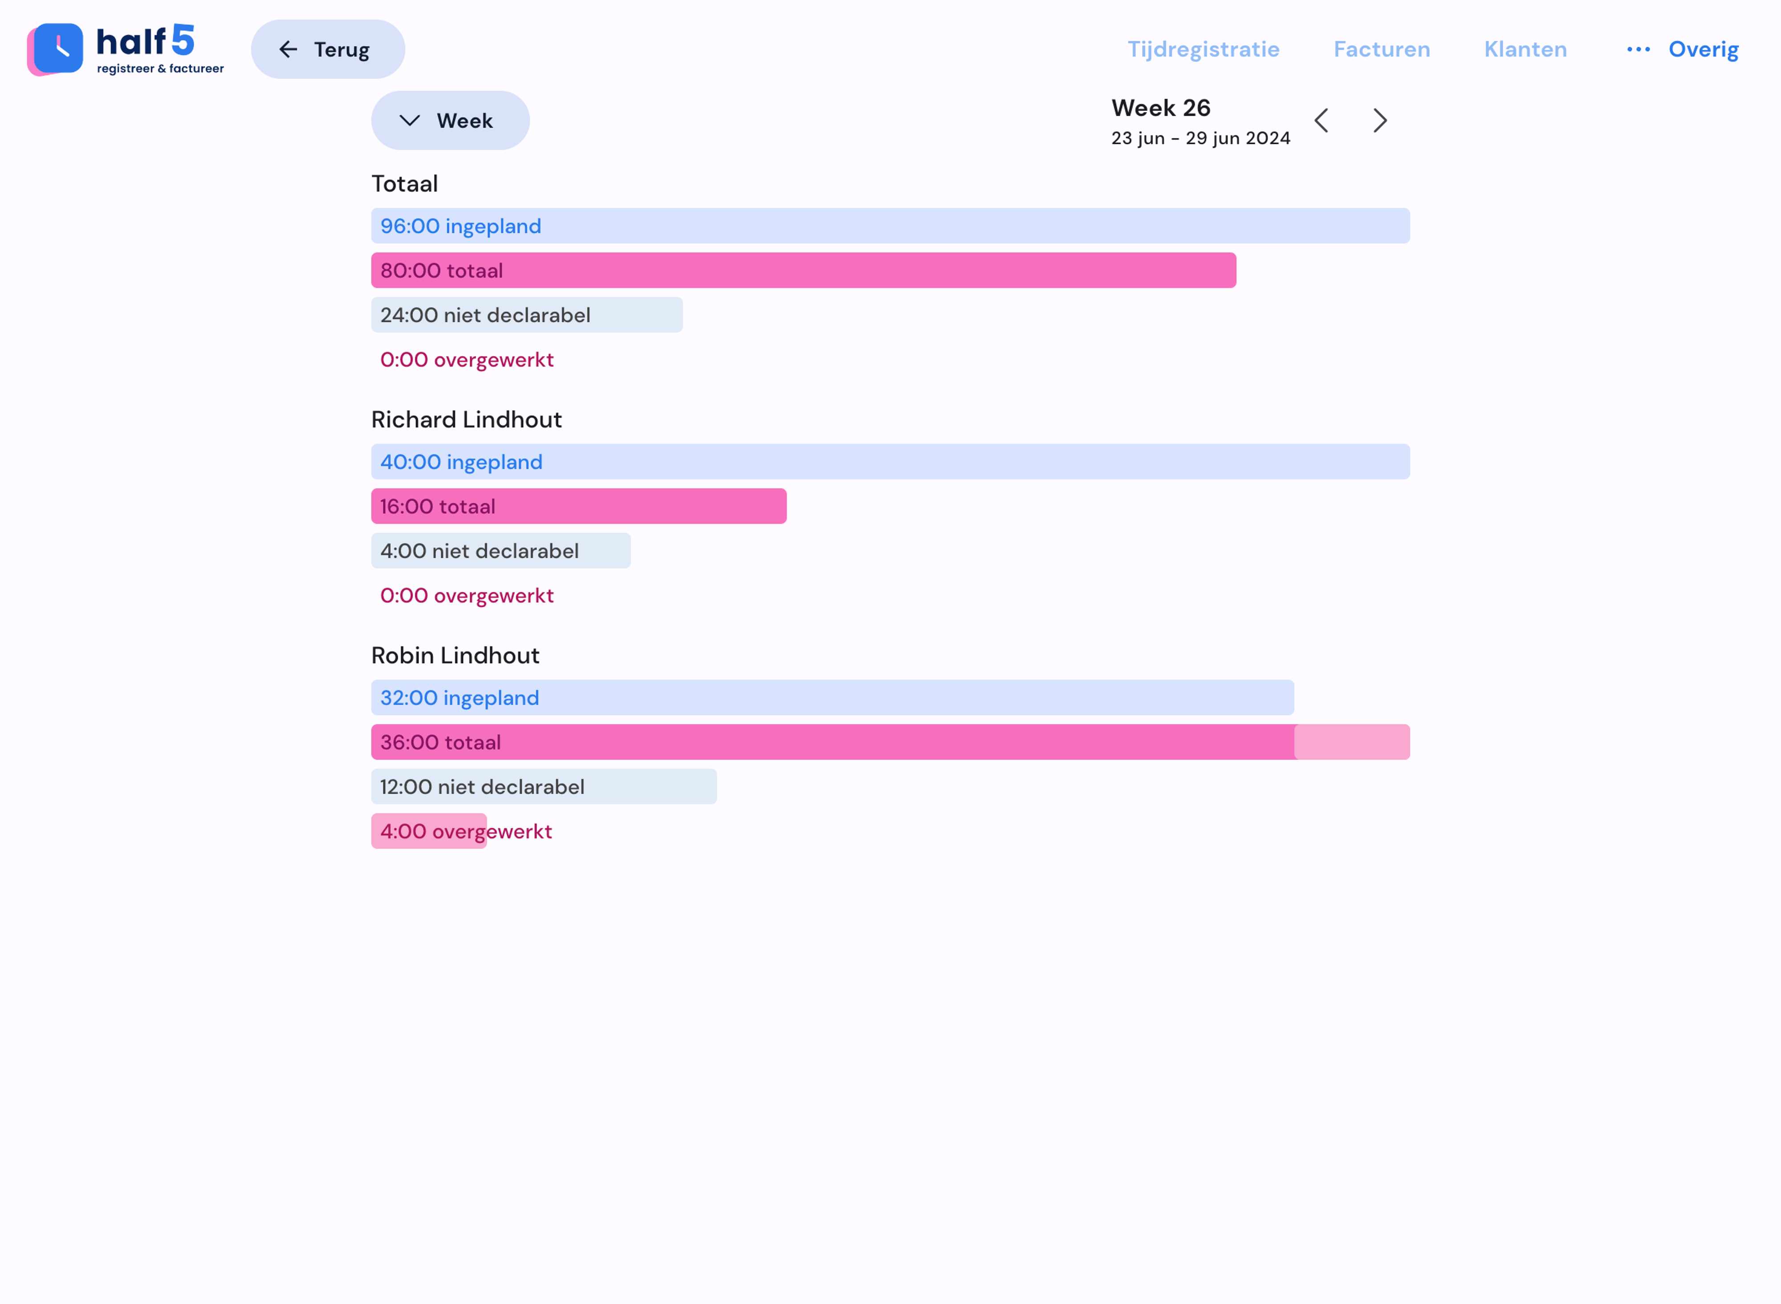
Task: Click the Week 26 date heading
Action: point(1160,108)
